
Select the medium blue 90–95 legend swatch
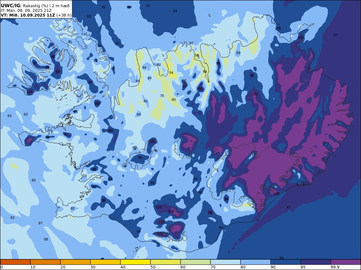click(286, 262)
